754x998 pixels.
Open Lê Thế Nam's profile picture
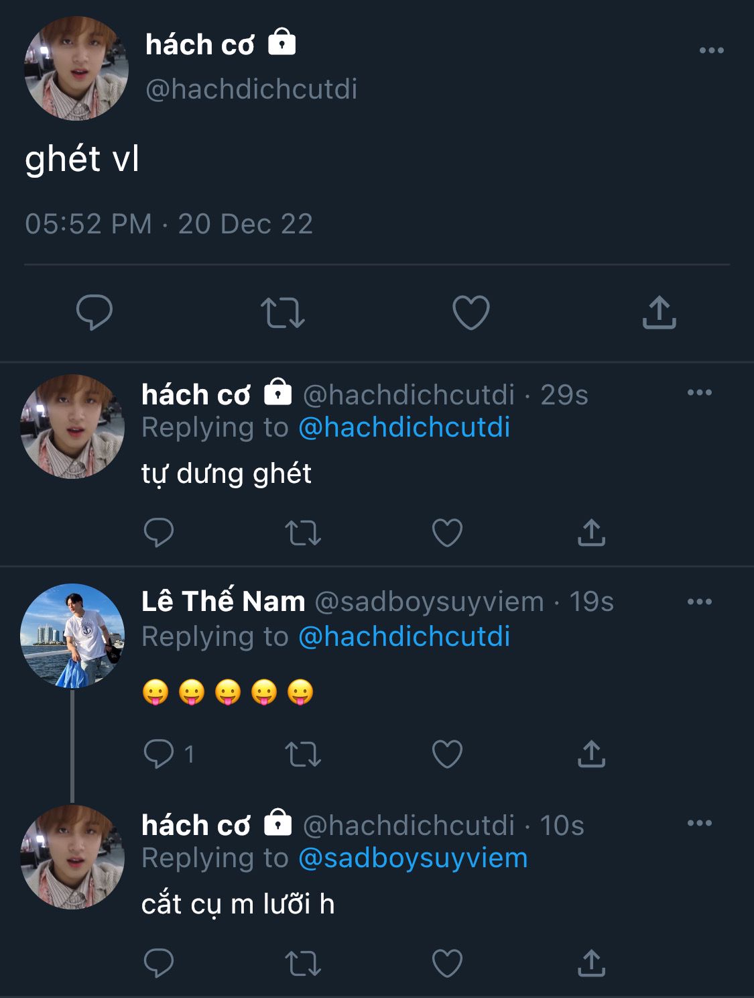point(72,636)
